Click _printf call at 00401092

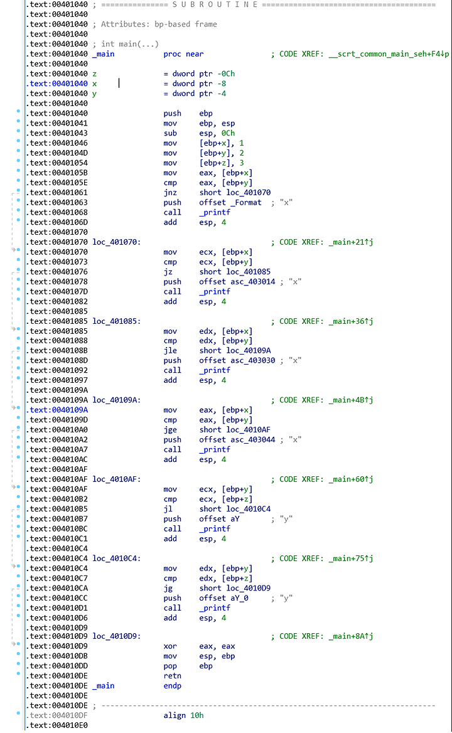point(215,370)
